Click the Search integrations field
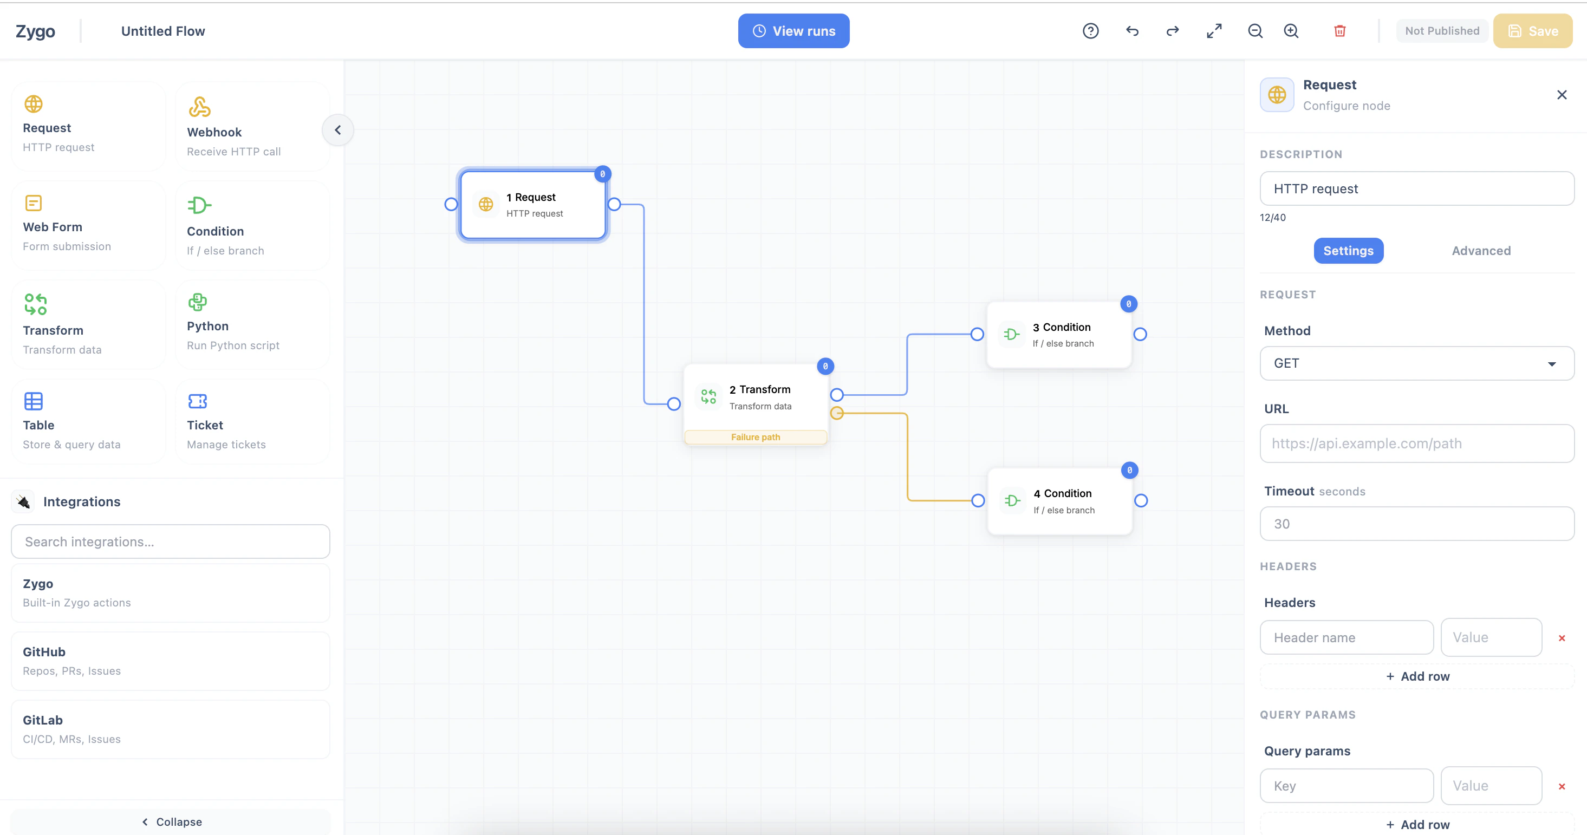Screen dimensions: 1587x835 (170, 542)
